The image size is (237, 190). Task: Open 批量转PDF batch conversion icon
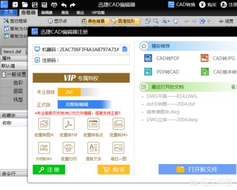pyautogui.click(x=69, y=124)
